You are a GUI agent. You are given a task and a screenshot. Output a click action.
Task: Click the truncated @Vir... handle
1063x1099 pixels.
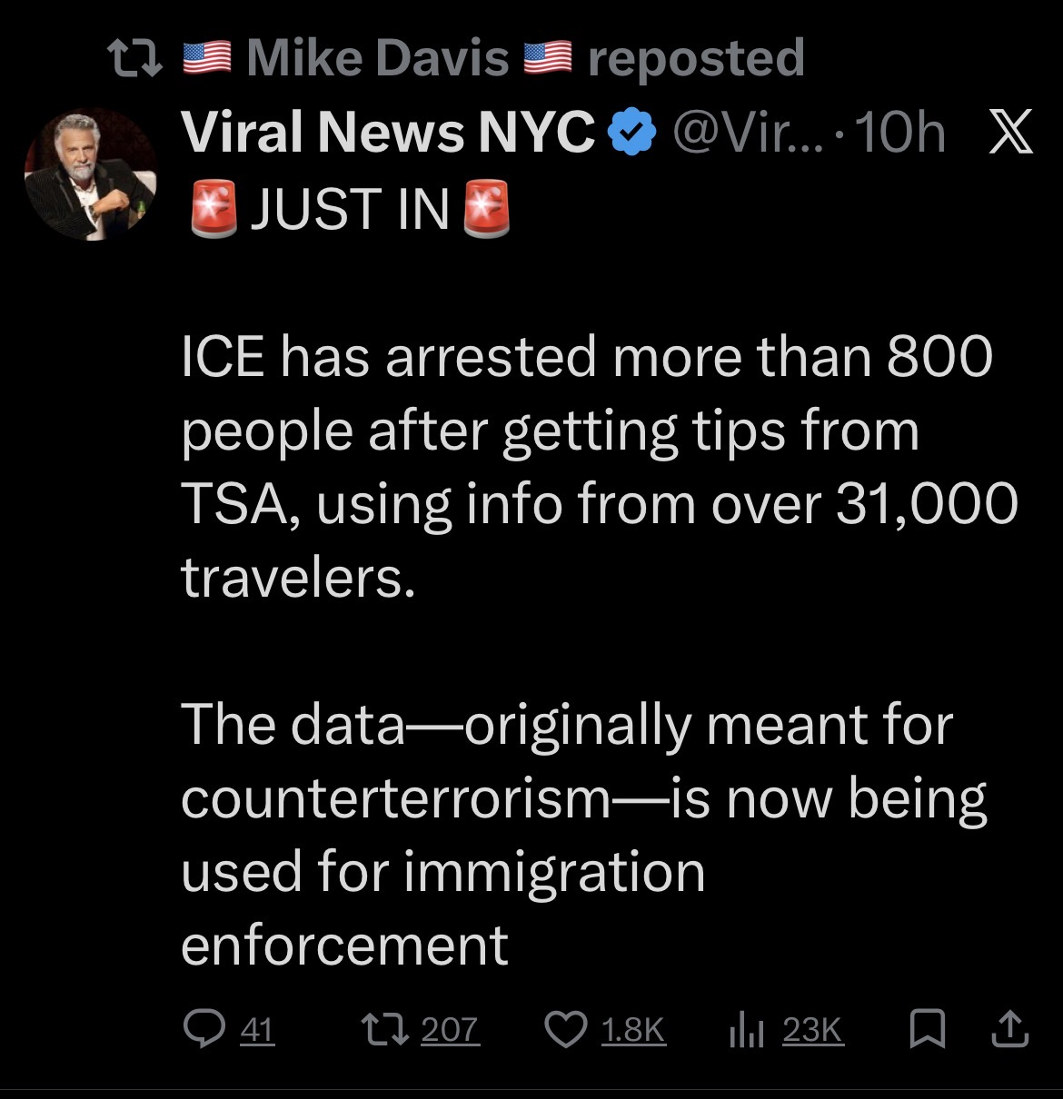tap(747, 134)
